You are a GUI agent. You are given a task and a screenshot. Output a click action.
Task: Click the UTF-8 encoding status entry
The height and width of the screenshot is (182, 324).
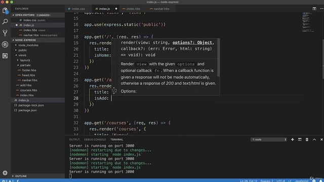pos(280,180)
